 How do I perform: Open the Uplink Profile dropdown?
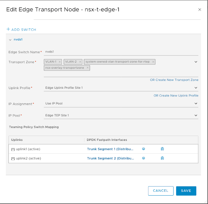tap(196, 88)
